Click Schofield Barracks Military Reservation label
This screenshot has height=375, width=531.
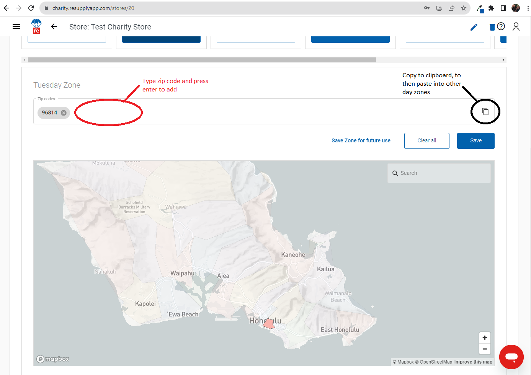pos(134,207)
